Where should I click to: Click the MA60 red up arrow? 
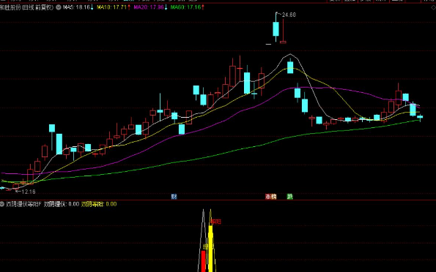pos(203,7)
